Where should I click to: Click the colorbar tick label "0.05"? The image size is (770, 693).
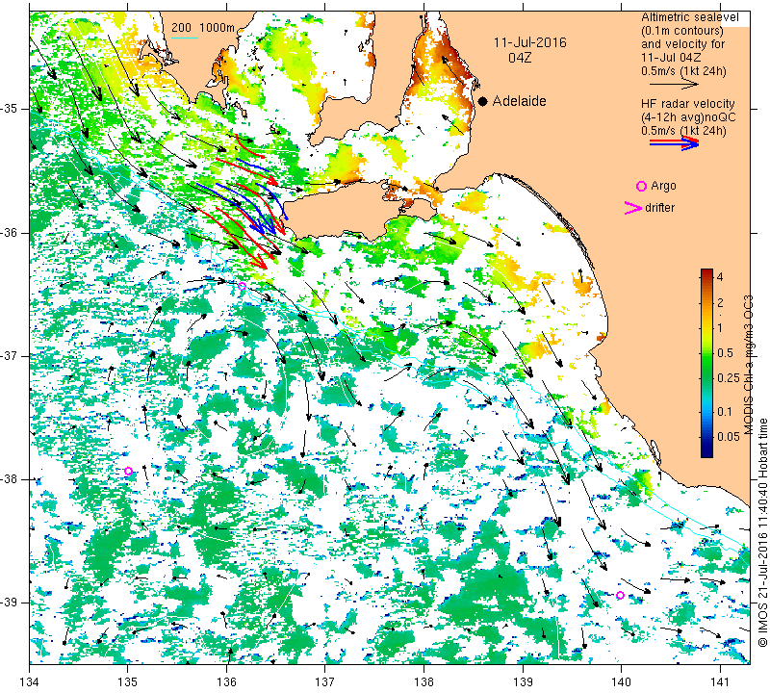[729, 437]
